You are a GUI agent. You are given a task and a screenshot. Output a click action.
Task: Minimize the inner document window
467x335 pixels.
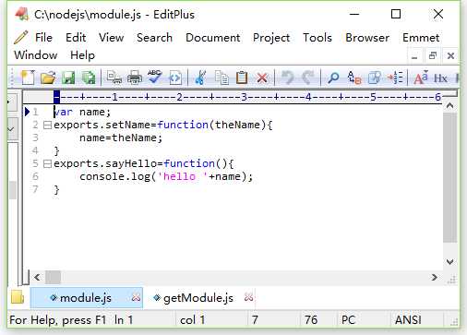(x=414, y=56)
